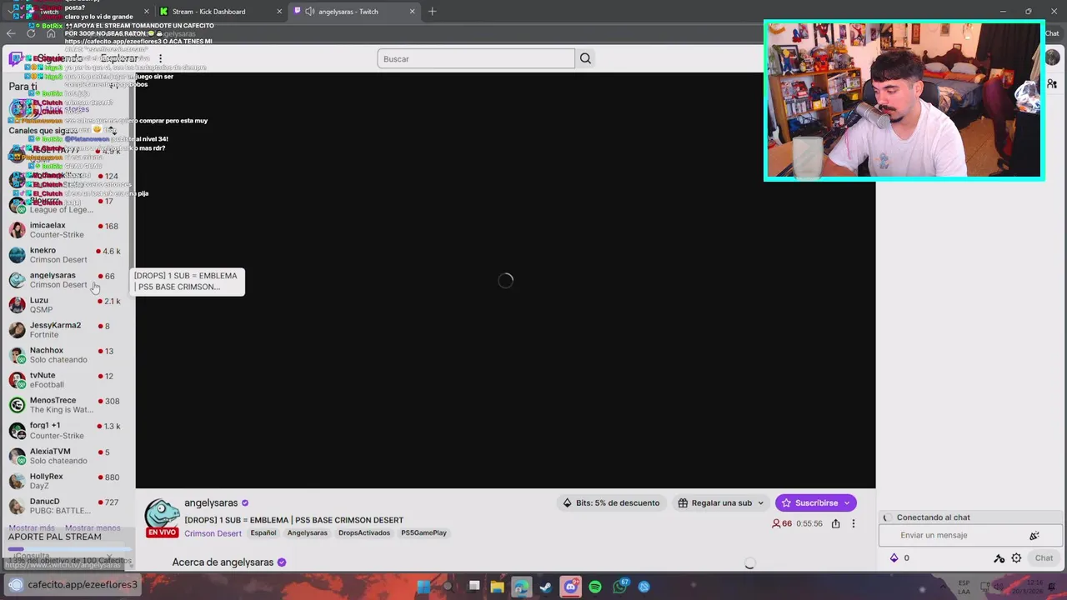Click the chat emote celebration icon
This screenshot has width=1067, height=600.
(1034, 535)
